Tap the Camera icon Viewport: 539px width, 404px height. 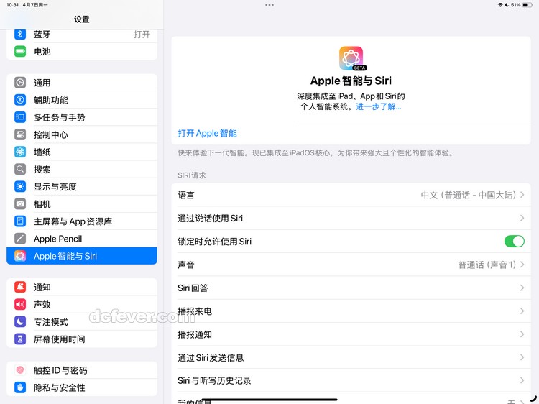20,204
